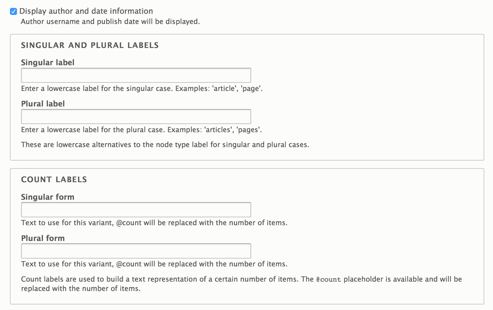Click inside the Plural form input box
The image size is (493, 310).
point(136,251)
